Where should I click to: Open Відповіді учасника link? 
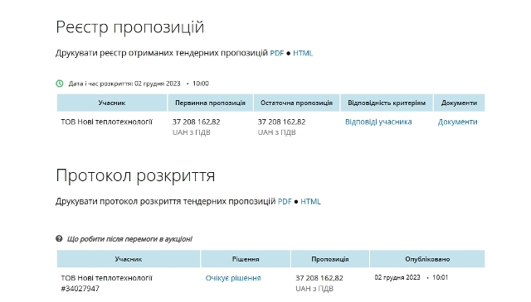pos(378,122)
